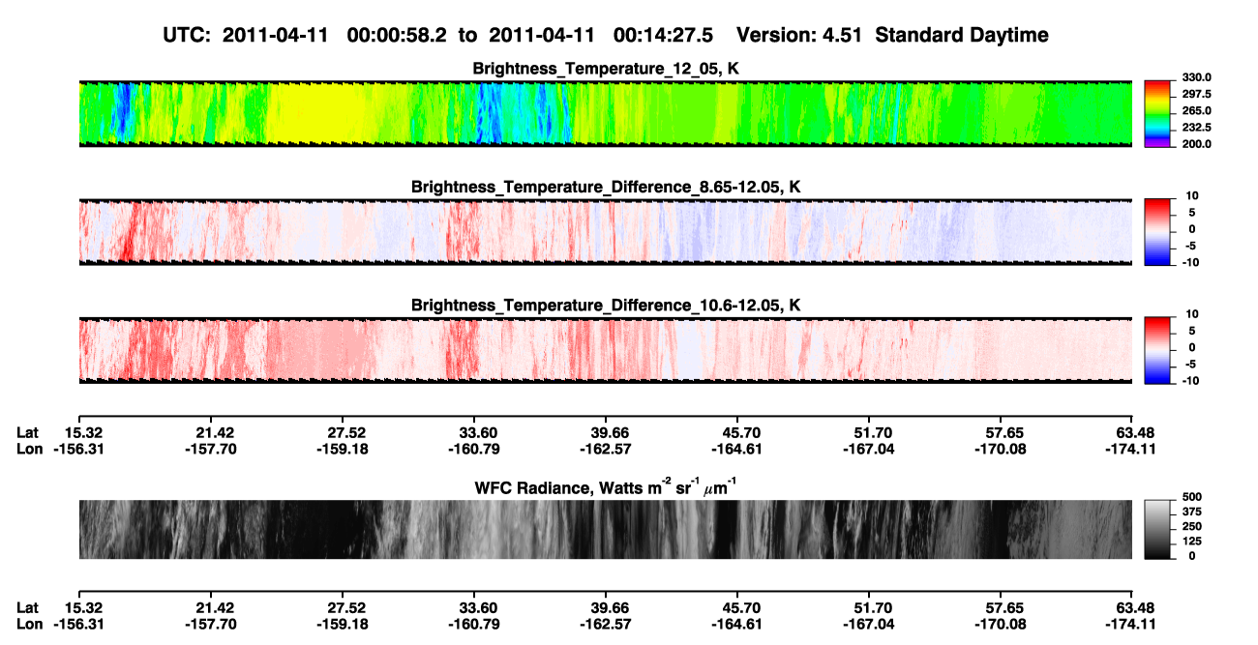Click the Brightness_Temperature_Difference_8.65-12.05, K title

pos(606,187)
